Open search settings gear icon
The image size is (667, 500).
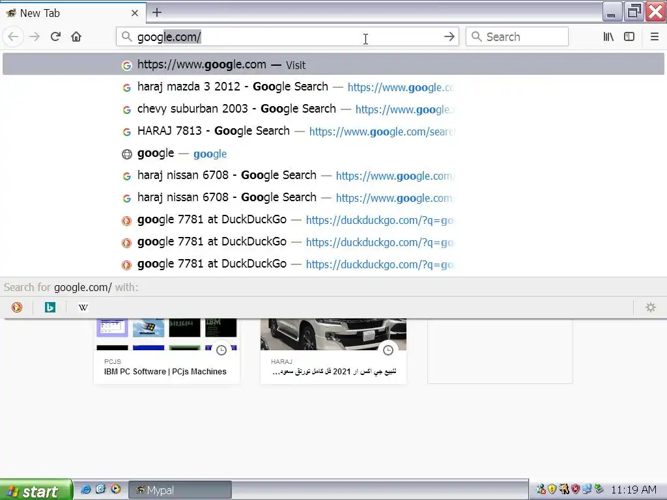651,307
